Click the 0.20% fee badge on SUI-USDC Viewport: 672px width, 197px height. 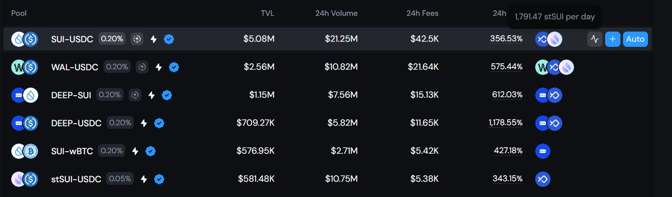coord(112,39)
